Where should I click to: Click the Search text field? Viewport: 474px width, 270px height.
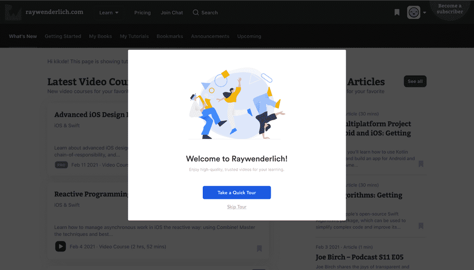point(210,12)
